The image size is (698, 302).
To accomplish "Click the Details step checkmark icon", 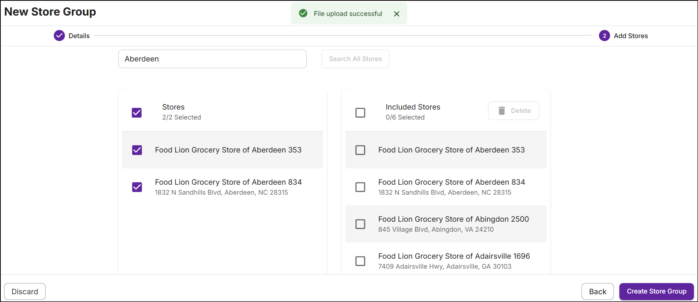I will coord(59,36).
